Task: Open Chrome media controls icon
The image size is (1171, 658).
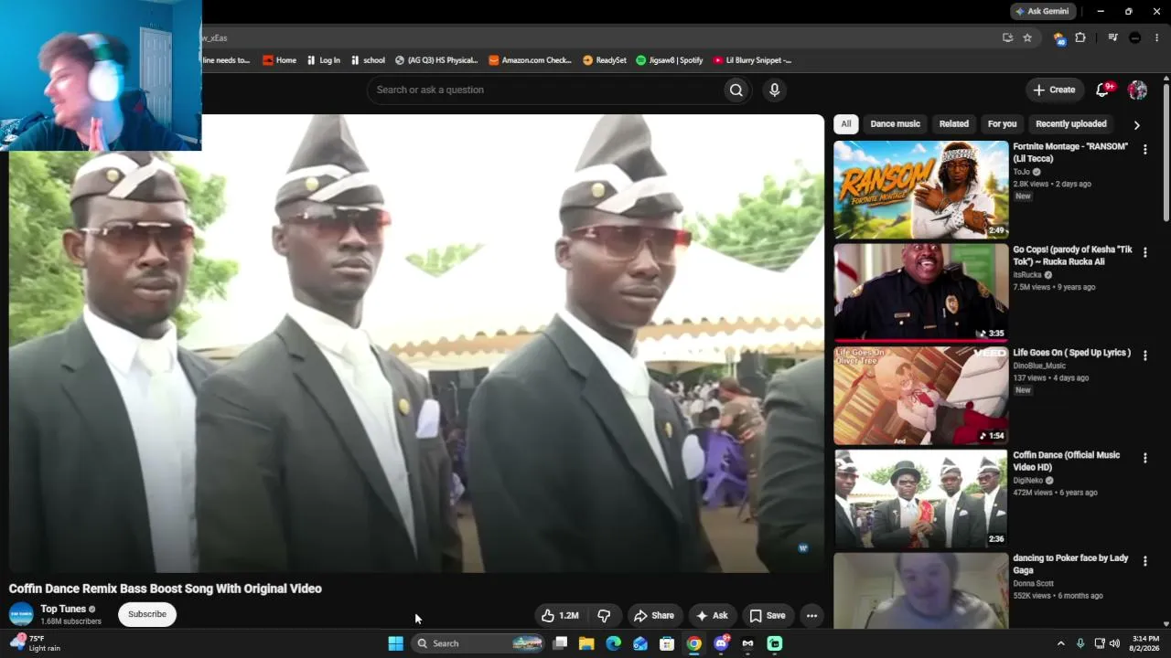Action: [x=1112, y=37]
